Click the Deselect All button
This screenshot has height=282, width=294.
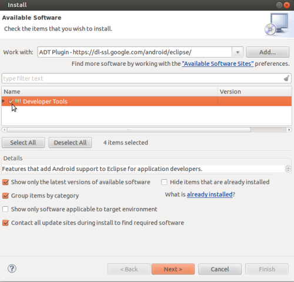tap(70, 143)
